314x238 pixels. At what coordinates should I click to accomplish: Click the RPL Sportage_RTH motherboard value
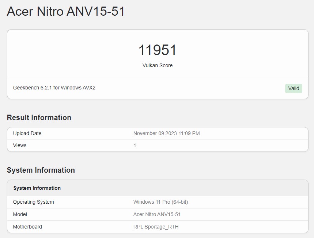pos(156,227)
